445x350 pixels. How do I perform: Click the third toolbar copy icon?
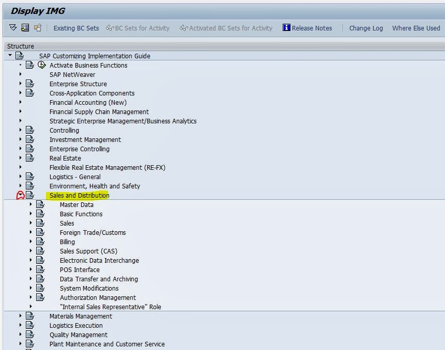[x=38, y=27]
